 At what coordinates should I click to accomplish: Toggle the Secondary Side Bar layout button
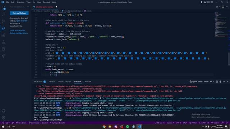[208, 2]
